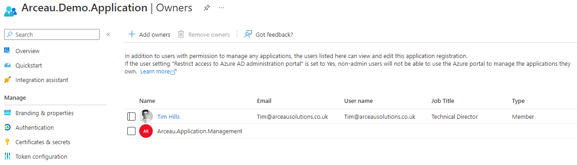
Task: Pin the Owners page with pushpin icon
Action: (x=206, y=8)
